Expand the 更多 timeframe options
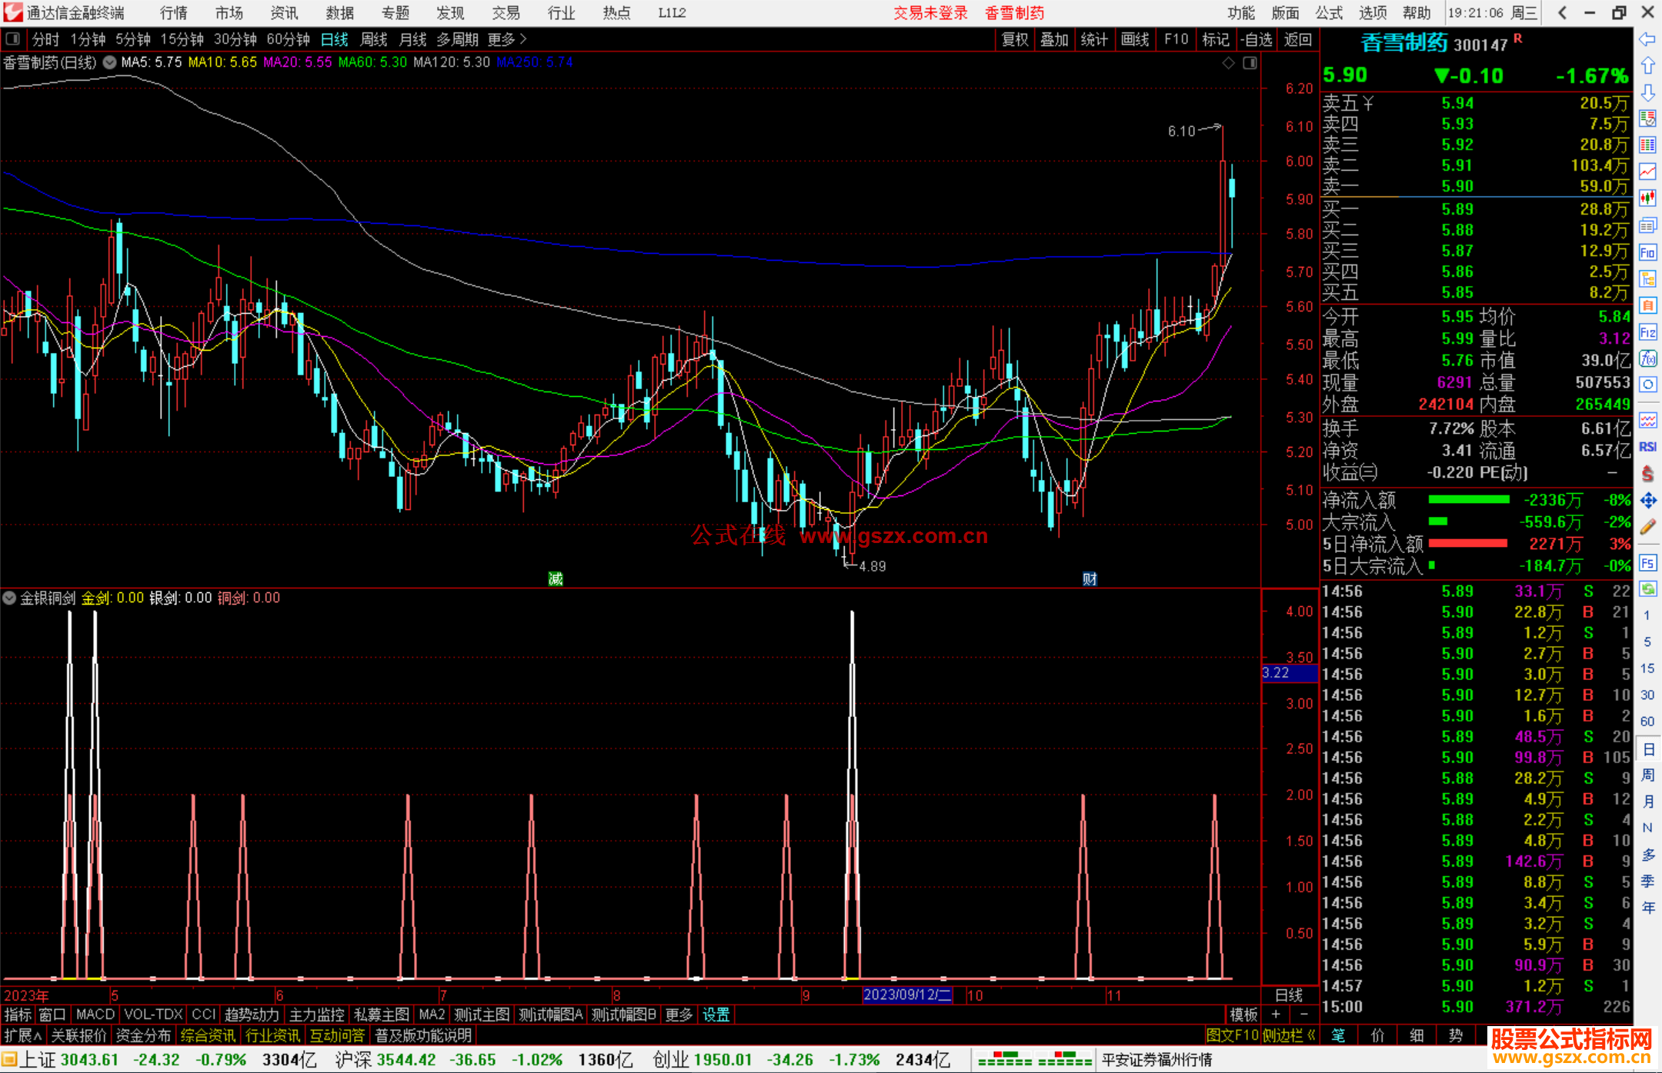This screenshot has width=1662, height=1073. point(506,39)
